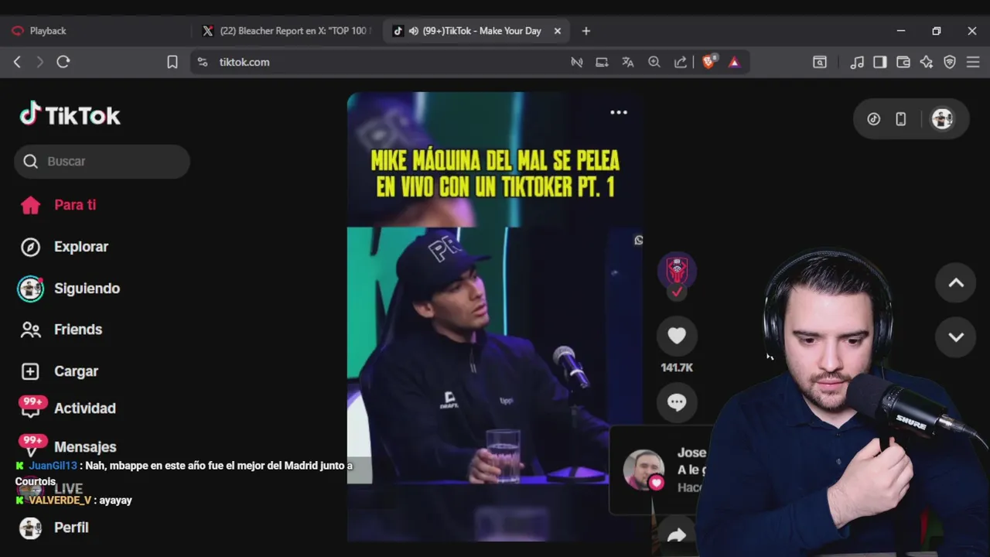Screen dimensions: 990x557
Task: Open the creator's avatar beside video
Action: point(677,272)
